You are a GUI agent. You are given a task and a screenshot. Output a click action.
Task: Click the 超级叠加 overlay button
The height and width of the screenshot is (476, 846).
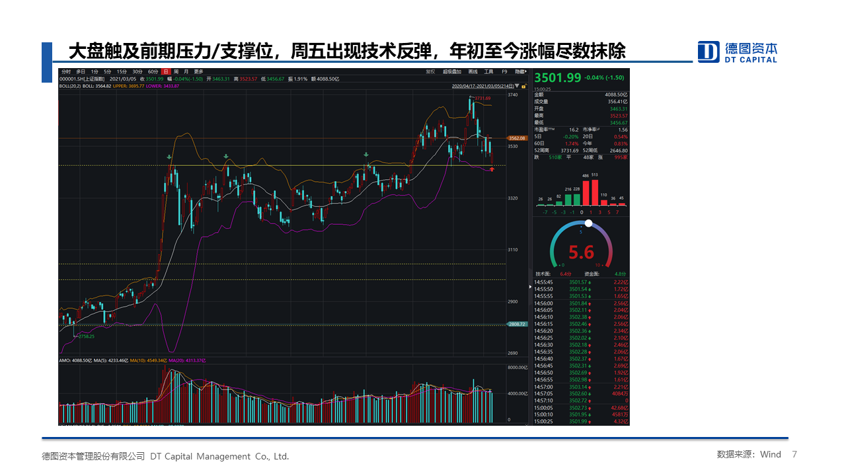tap(451, 71)
